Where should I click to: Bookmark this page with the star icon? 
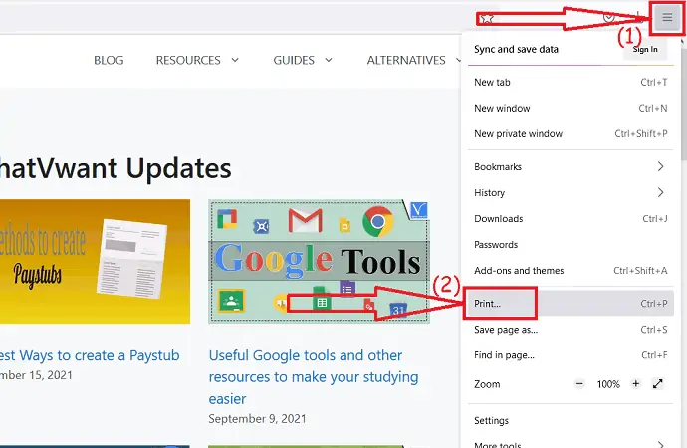(x=487, y=18)
